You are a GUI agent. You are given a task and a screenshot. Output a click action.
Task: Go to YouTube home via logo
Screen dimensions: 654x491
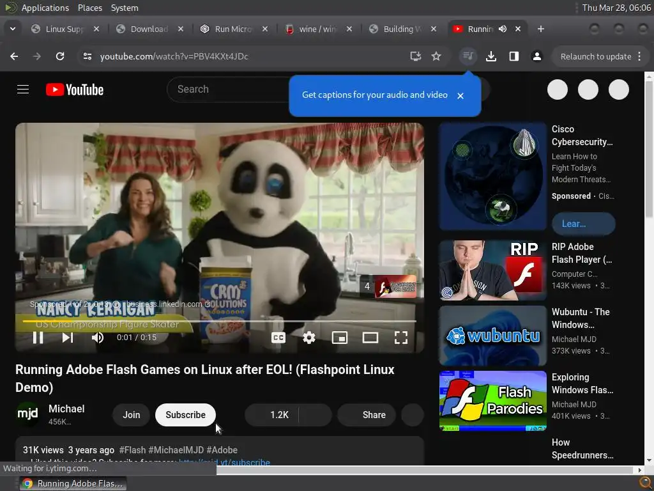click(75, 90)
